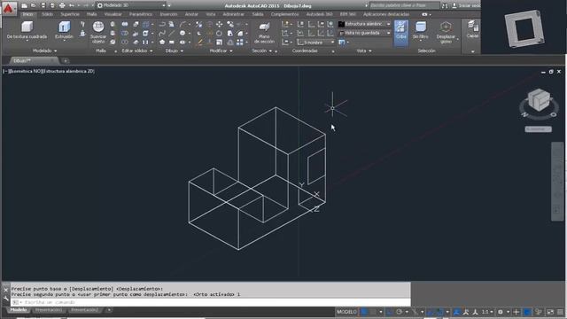Open the Estructura alámbrica visual style dropdown

pyautogui.click(x=364, y=24)
